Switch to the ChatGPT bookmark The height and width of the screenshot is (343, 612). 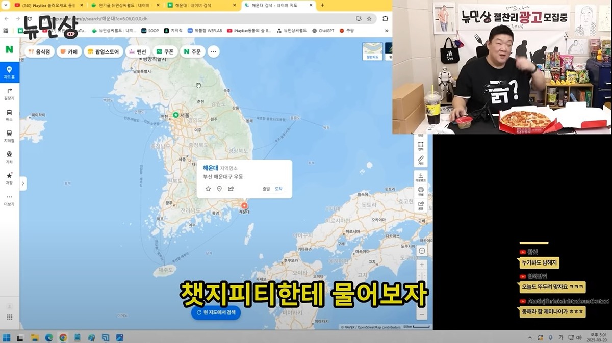click(322, 31)
